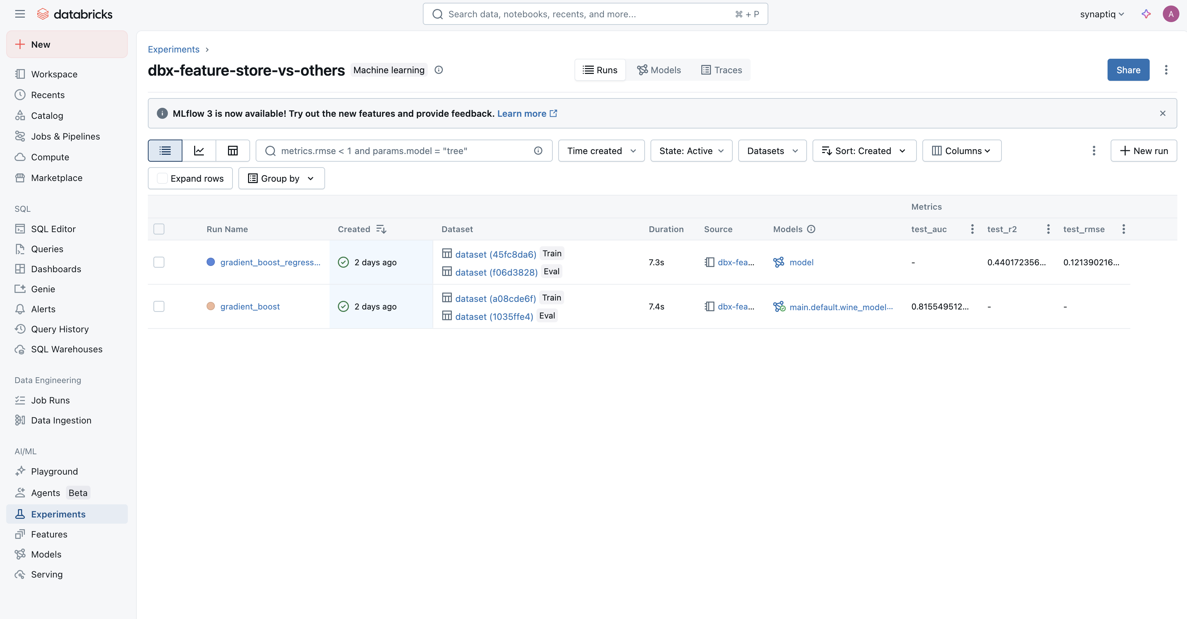Sort by Created column arrow icon

coord(381,229)
